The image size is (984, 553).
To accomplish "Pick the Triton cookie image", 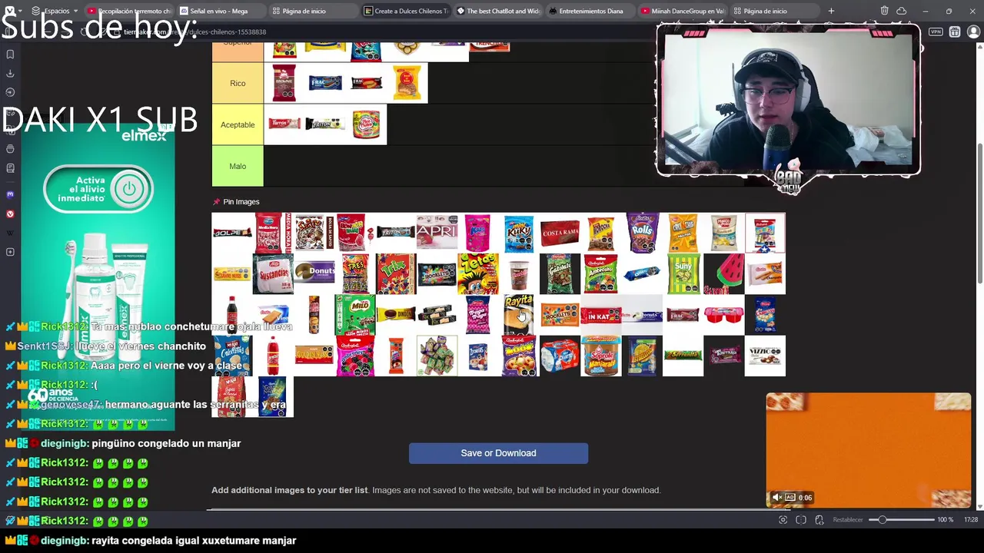I will (396, 233).
